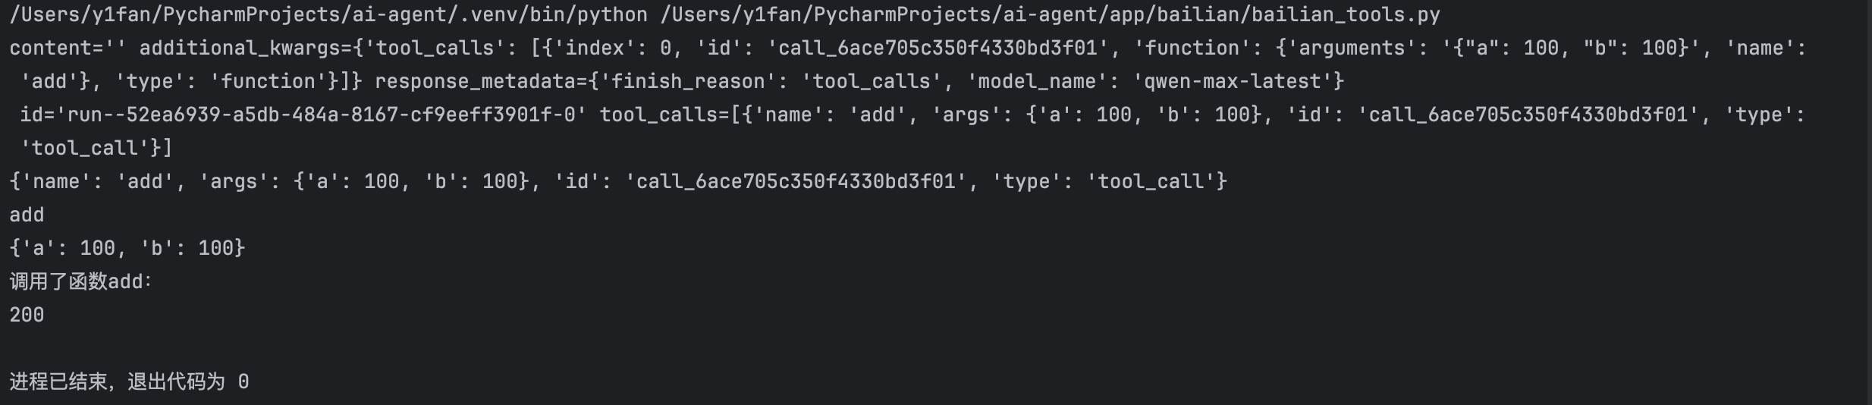Click the standalone 'add' output line

pos(27,215)
